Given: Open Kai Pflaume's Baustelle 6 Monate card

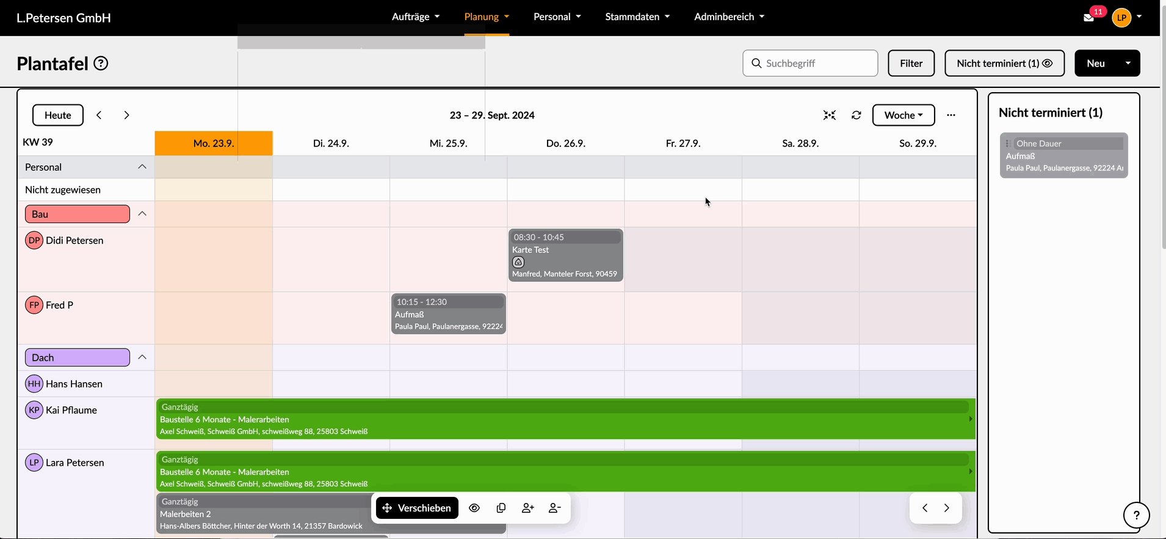Looking at the screenshot, I should tap(565, 419).
